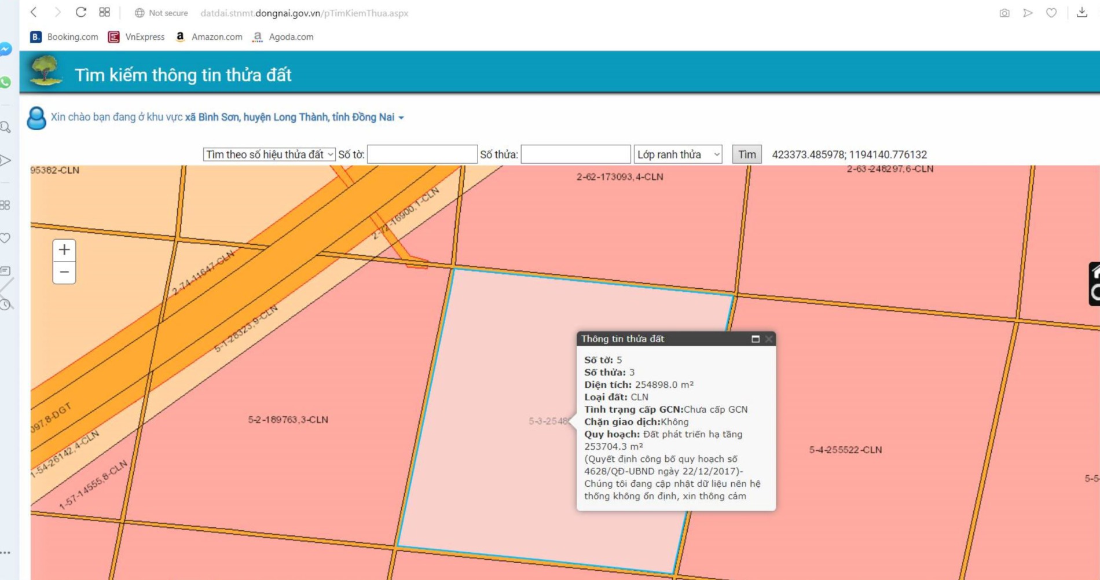Select parcel labeled 5-2-189763,3-CLN
This screenshot has height=580, width=1100.
pyautogui.click(x=288, y=420)
